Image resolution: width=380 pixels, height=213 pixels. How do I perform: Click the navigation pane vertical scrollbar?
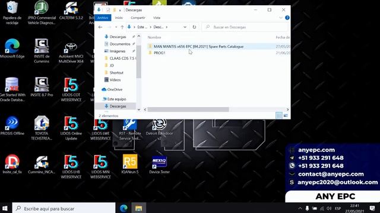click(138, 62)
